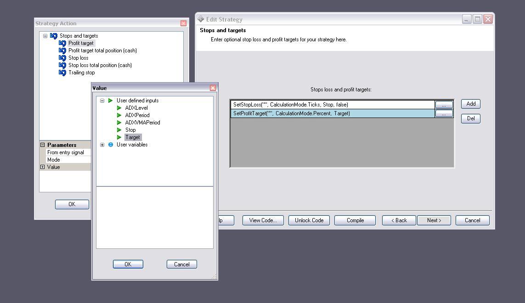The height and width of the screenshot is (303, 525).
Task: Click green arrow icon beside ADXPeriod
Action: [x=119, y=115]
